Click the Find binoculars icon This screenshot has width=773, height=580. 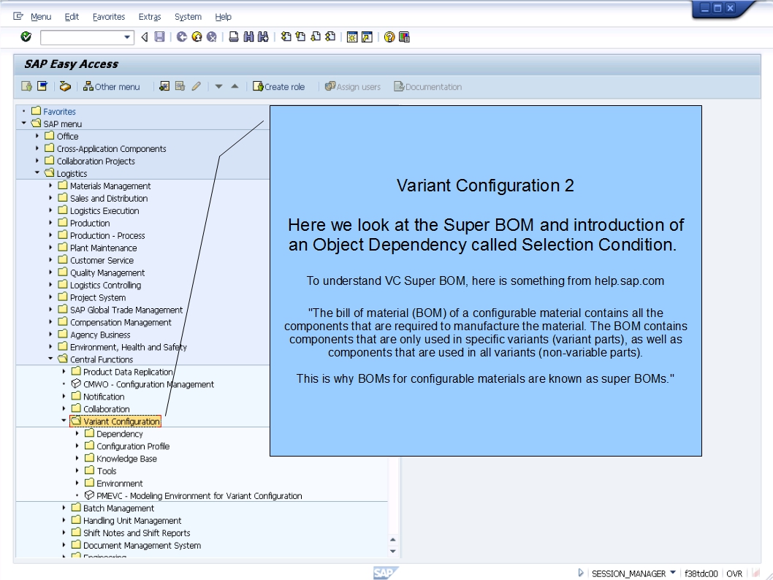248,37
